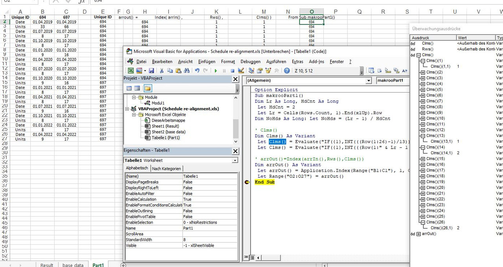Image resolution: width=503 pixels, height=267 pixels.
Task: Open the Extras menu
Action: [x=297, y=62]
